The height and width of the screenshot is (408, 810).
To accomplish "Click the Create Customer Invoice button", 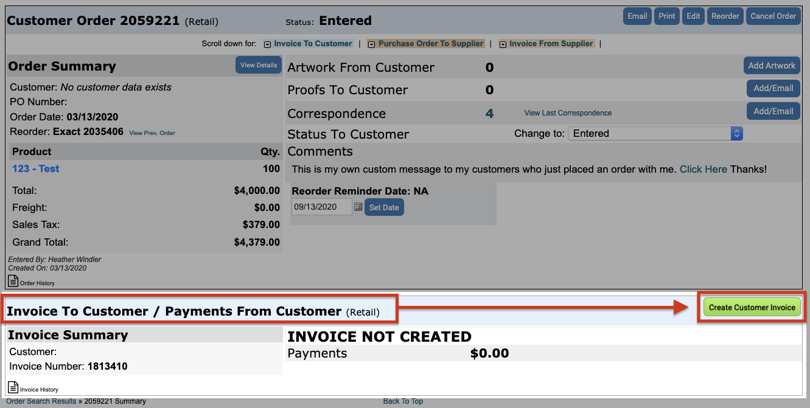I will pyautogui.click(x=752, y=308).
